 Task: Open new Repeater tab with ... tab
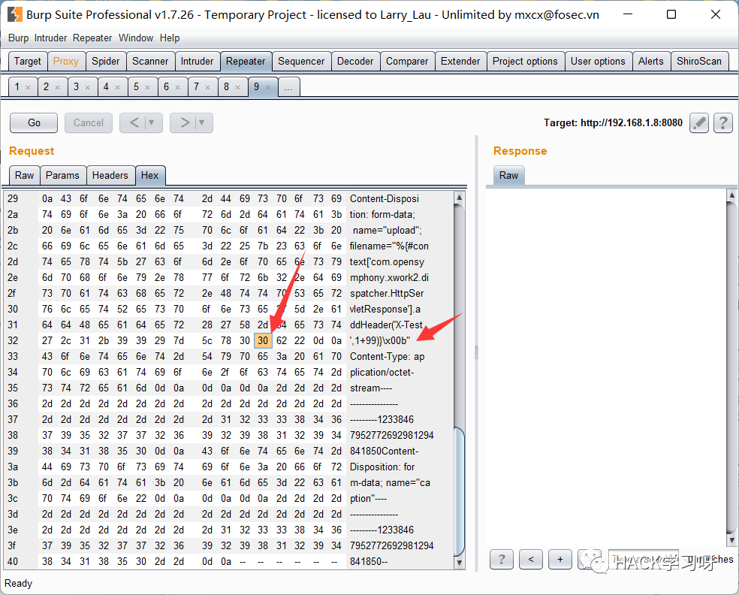pos(289,87)
